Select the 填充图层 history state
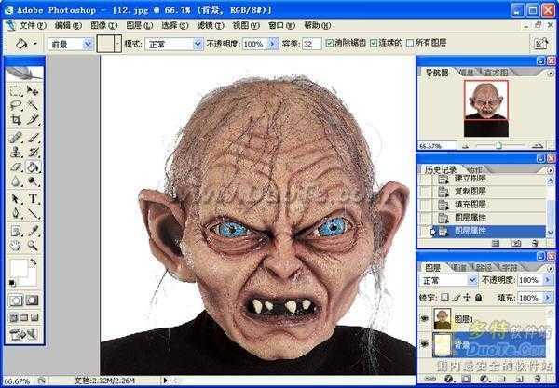Screen dimensions: 559x388 pos(470,204)
